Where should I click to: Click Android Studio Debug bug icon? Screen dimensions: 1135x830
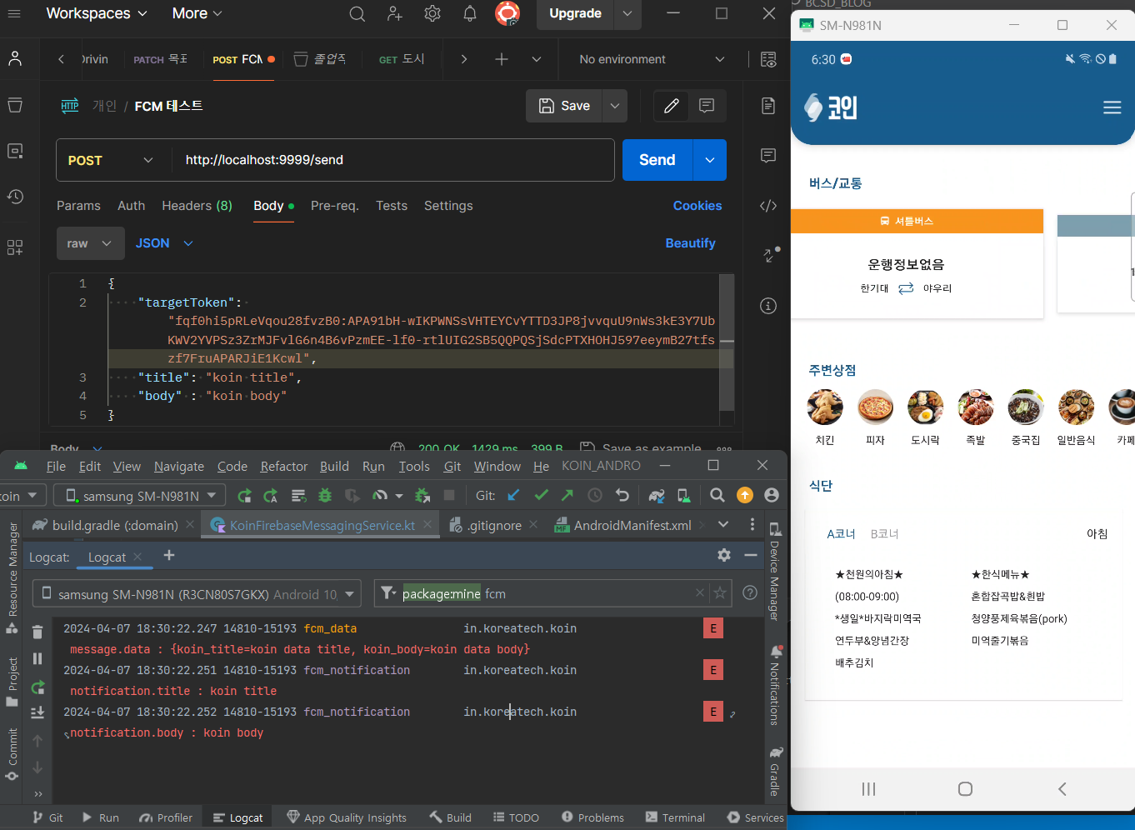[325, 496]
